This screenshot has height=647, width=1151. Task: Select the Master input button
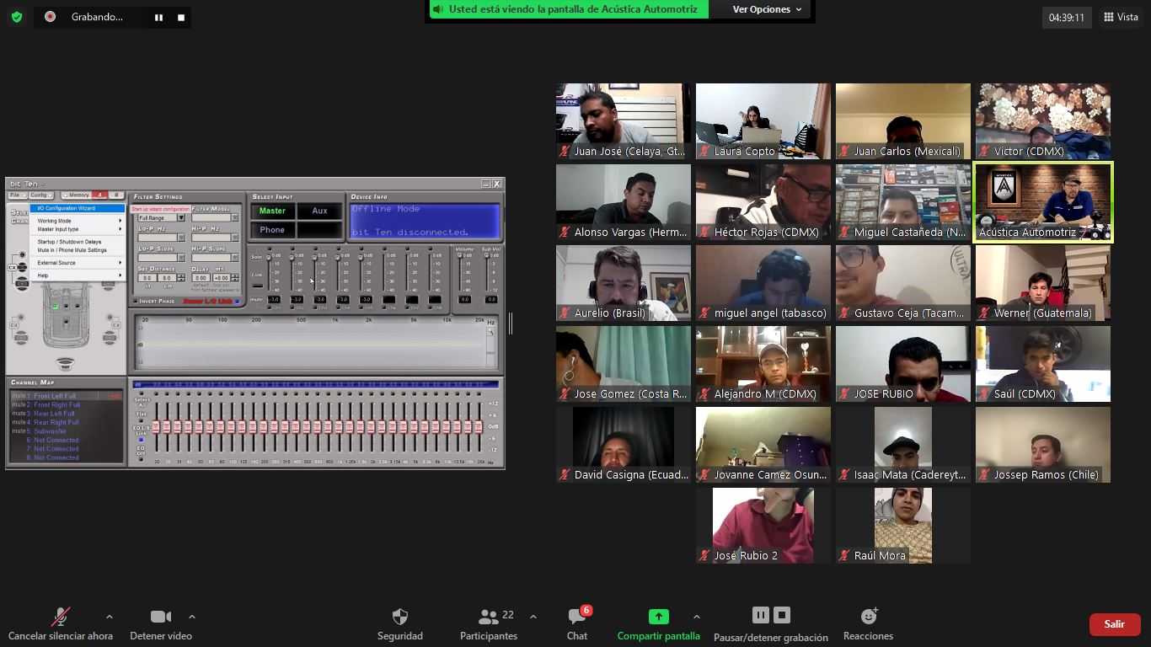[272, 211]
